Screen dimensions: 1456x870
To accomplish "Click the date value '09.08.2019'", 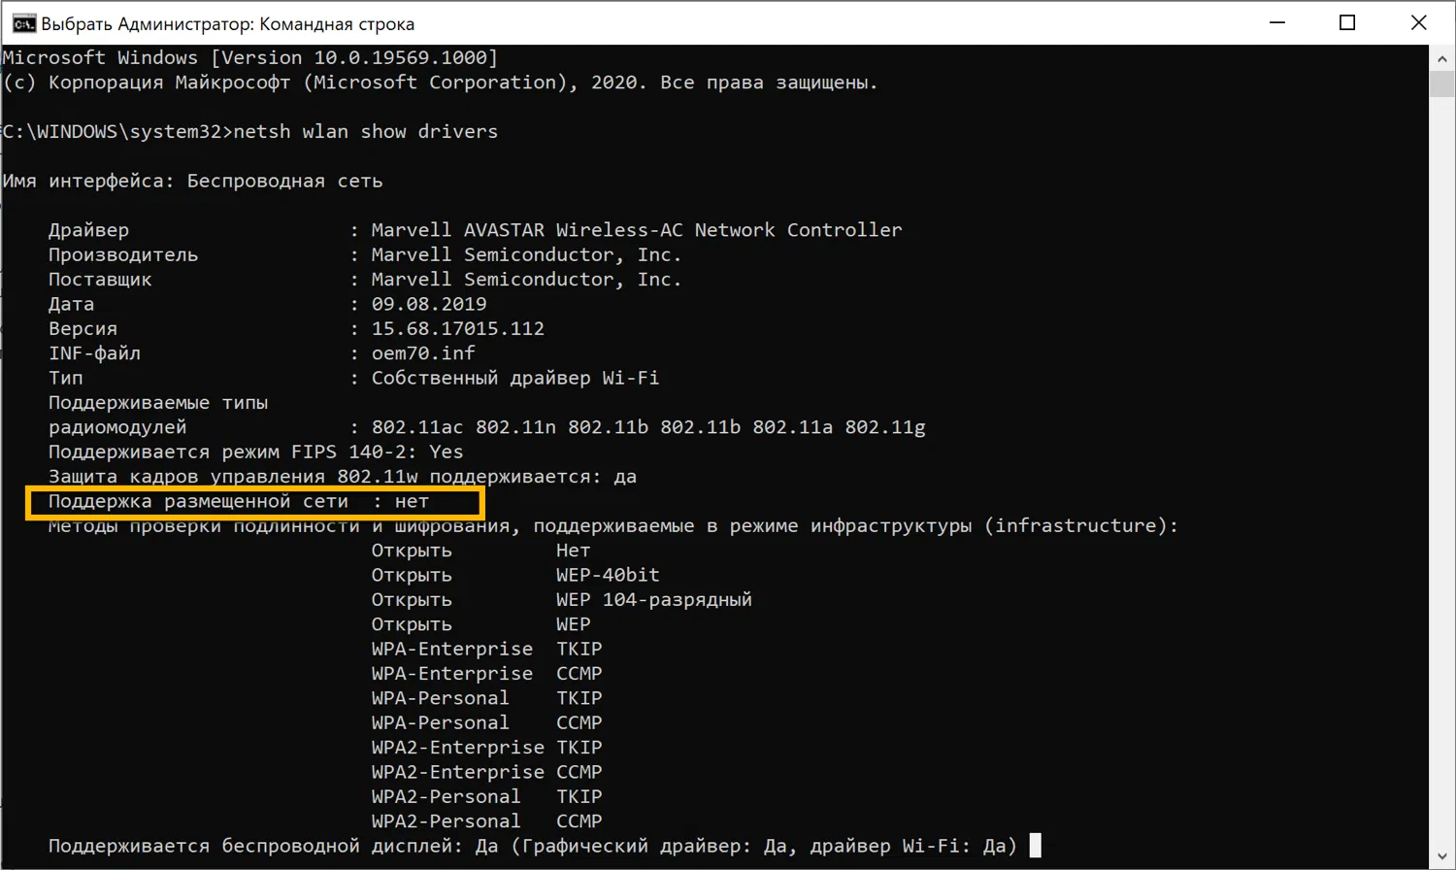I will (429, 304).
